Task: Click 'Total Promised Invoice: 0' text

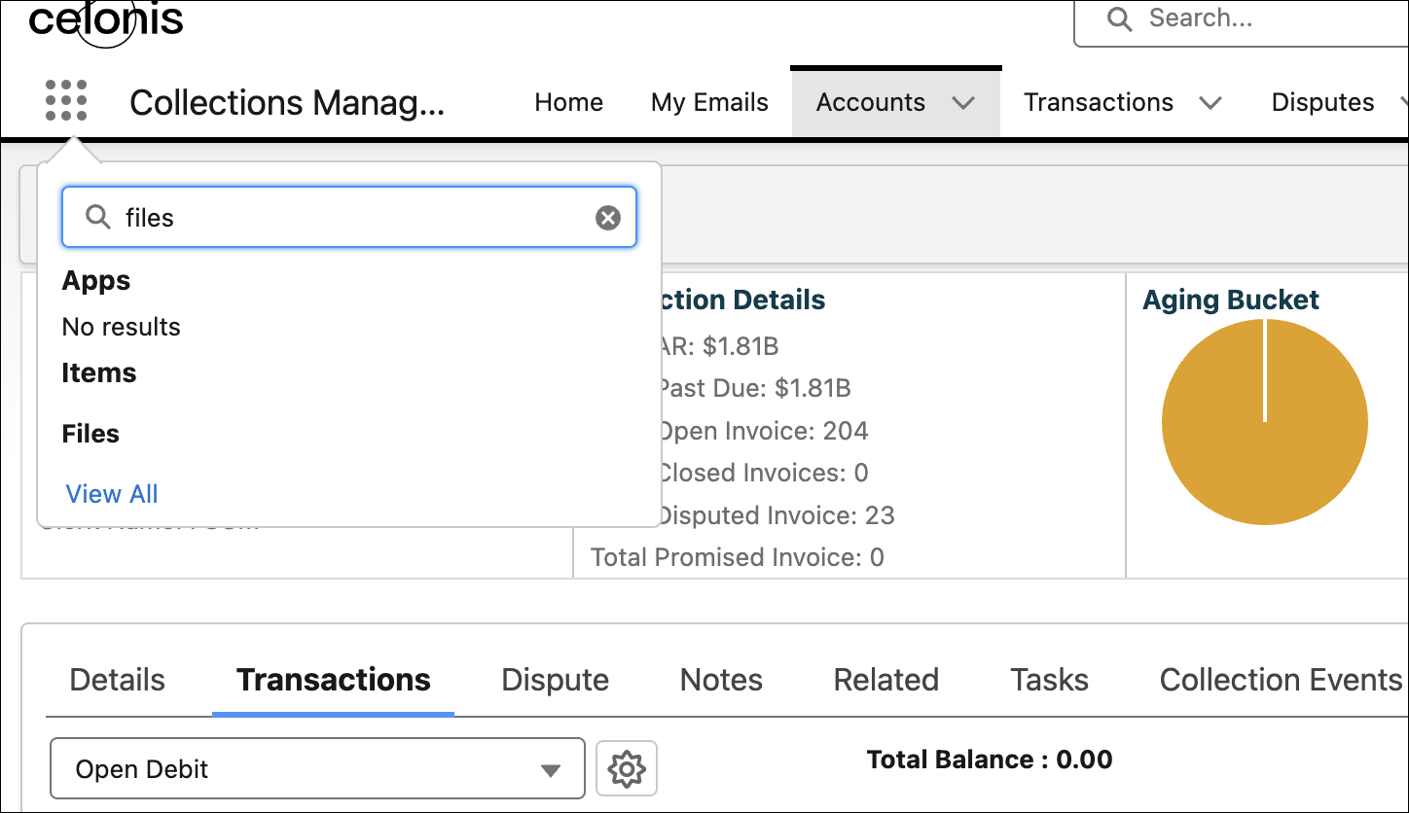Action: point(738,557)
